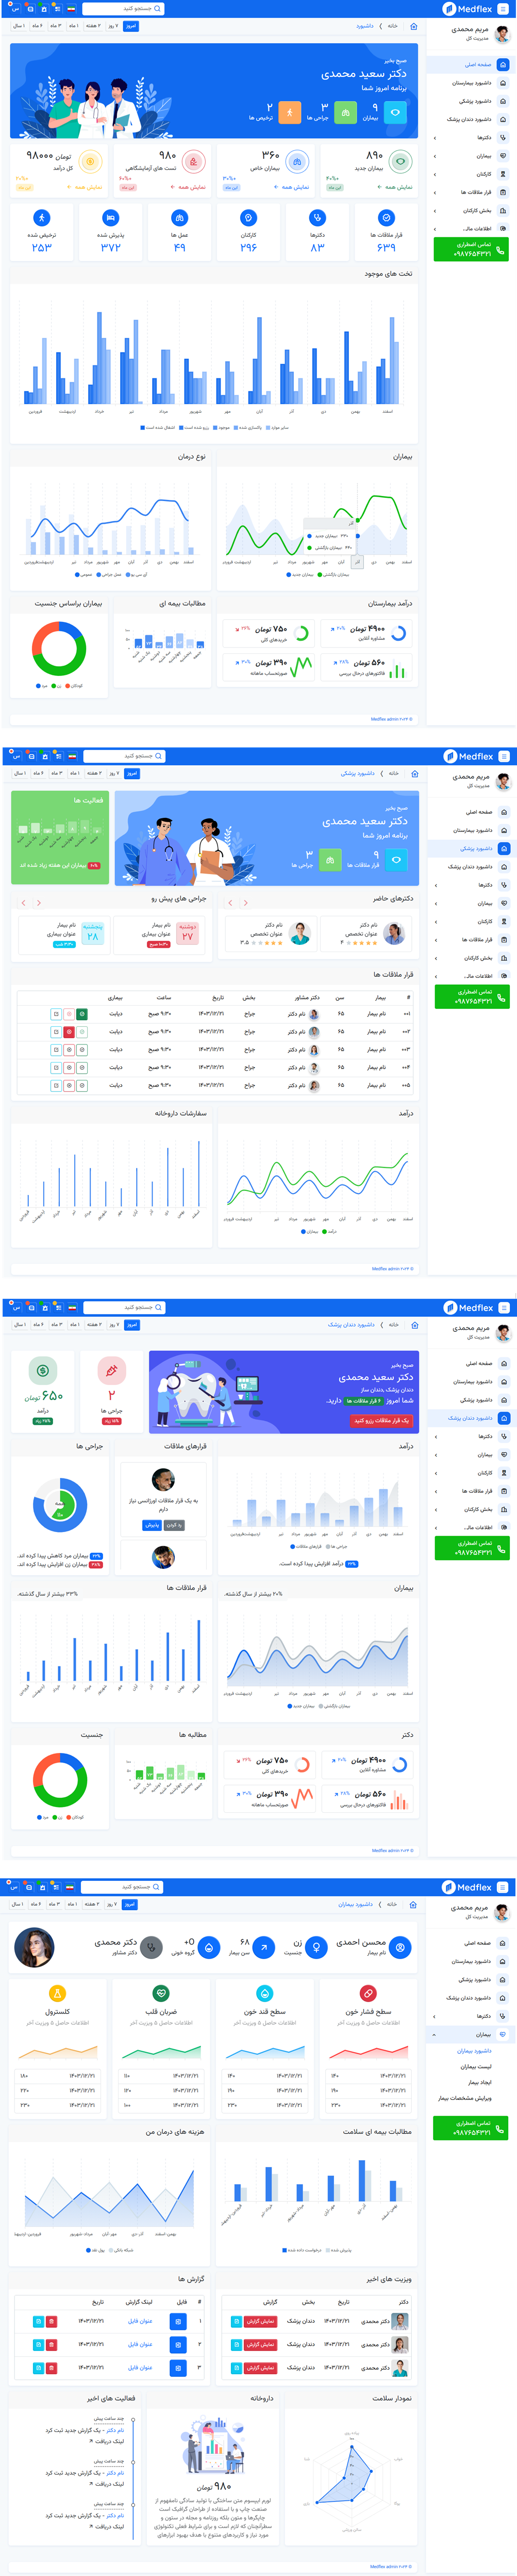
Task: Open flag language selector in main dashboard header
Action: [x=71, y=9]
